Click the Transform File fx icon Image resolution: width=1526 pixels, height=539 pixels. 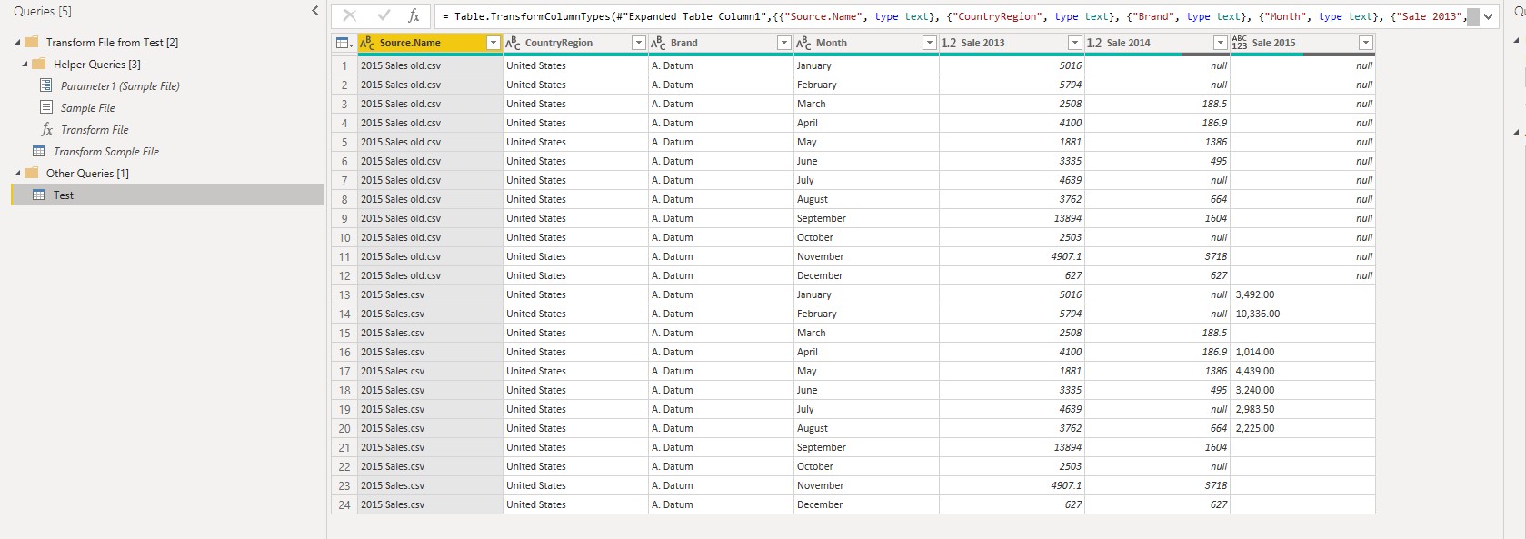pyautogui.click(x=47, y=129)
